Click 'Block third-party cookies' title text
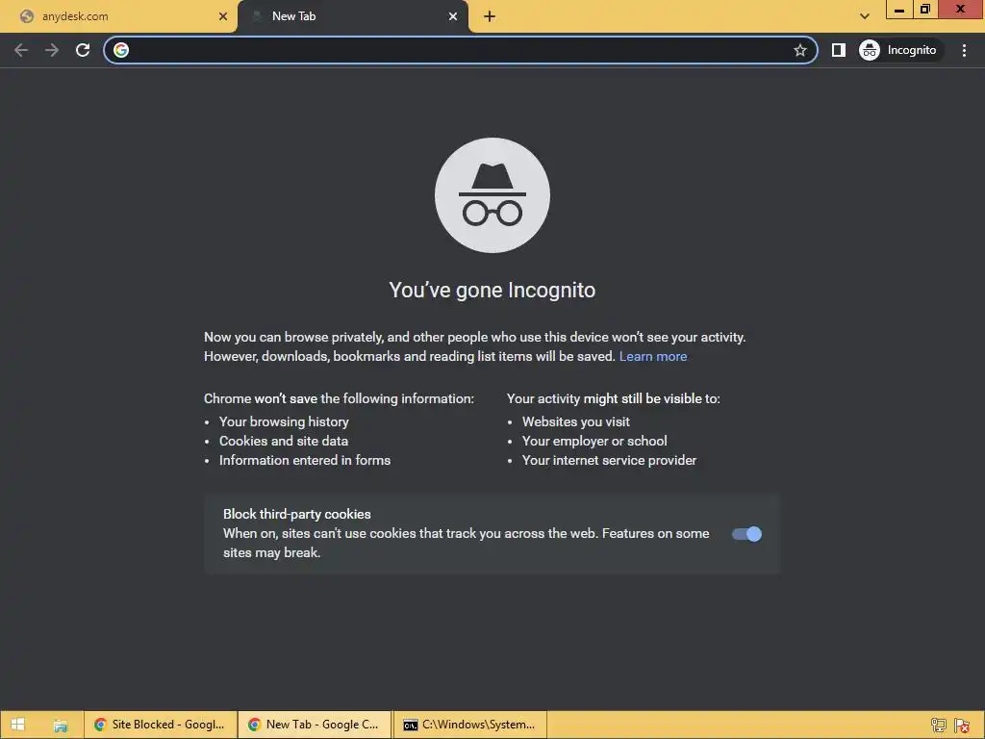 pyautogui.click(x=297, y=514)
